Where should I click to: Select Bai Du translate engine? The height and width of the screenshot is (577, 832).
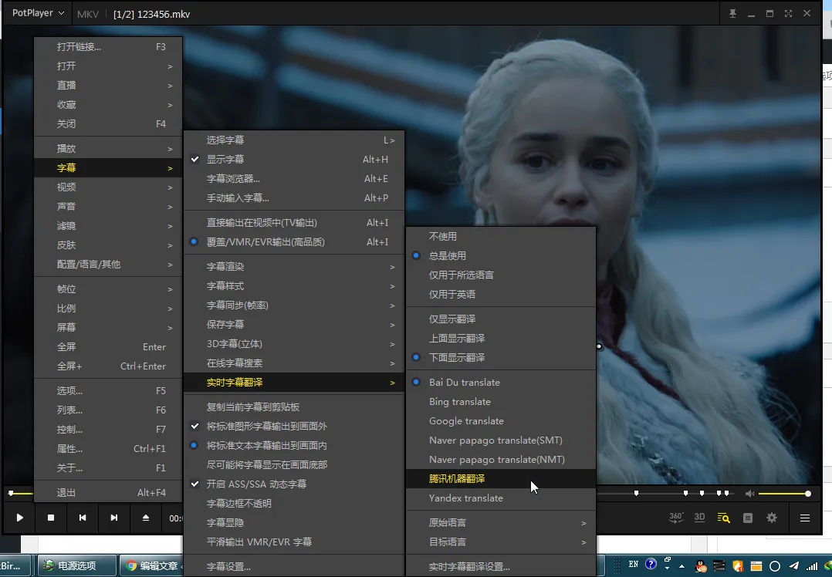501,383
